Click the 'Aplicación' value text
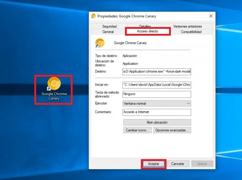Viewport: 242px width, 180px height. [x=130, y=56]
